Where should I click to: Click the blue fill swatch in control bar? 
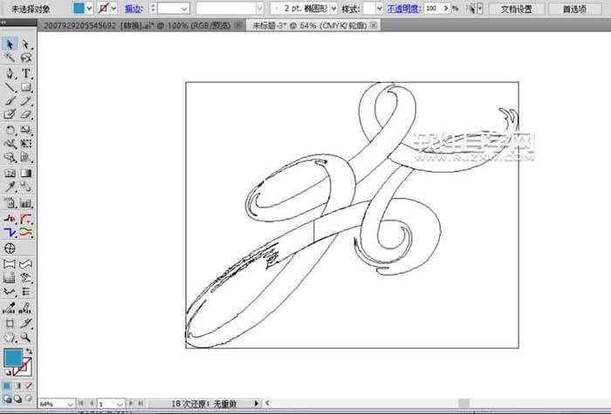tap(79, 8)
